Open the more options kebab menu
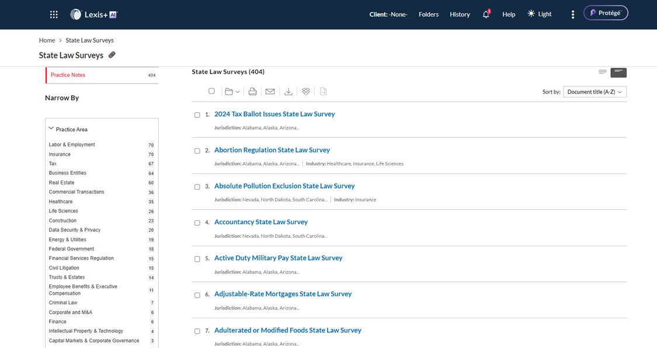 (x=573, y=15)
